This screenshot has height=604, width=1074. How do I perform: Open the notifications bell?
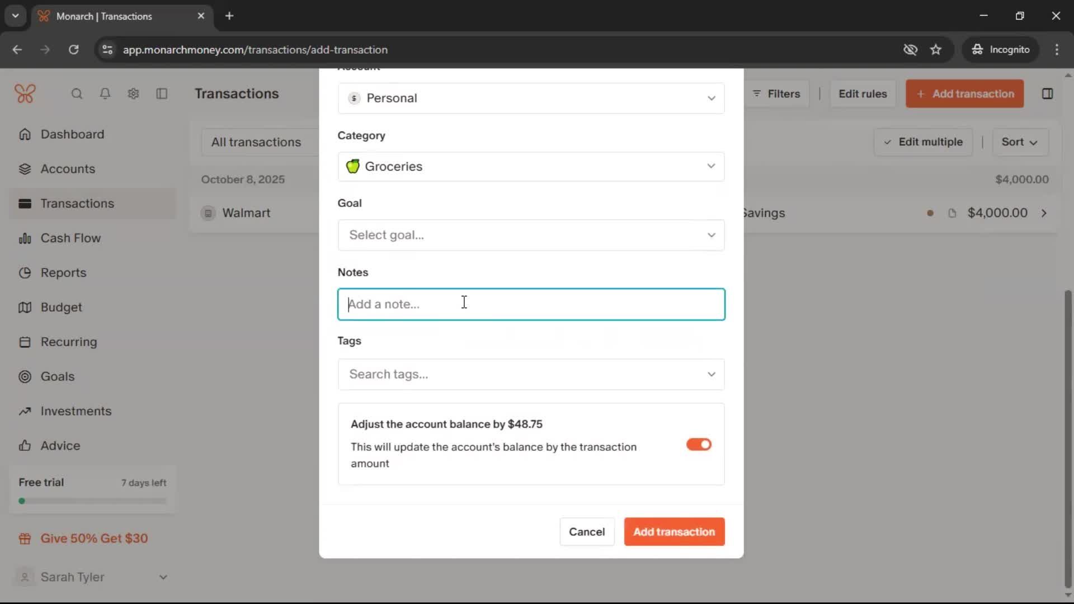(105, 94)
